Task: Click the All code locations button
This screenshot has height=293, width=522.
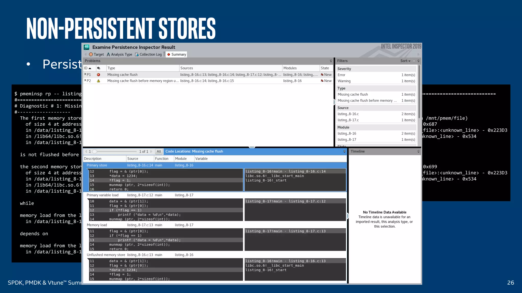Action: (x=159, y=151)
